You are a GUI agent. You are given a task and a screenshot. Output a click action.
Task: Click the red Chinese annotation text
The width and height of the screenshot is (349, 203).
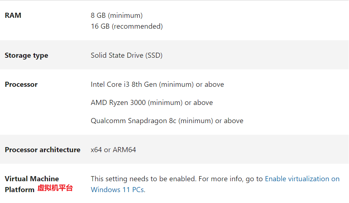55,188
